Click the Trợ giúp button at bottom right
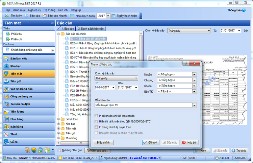Viewport: 253px width, 163px height. (x=239, y=150)
